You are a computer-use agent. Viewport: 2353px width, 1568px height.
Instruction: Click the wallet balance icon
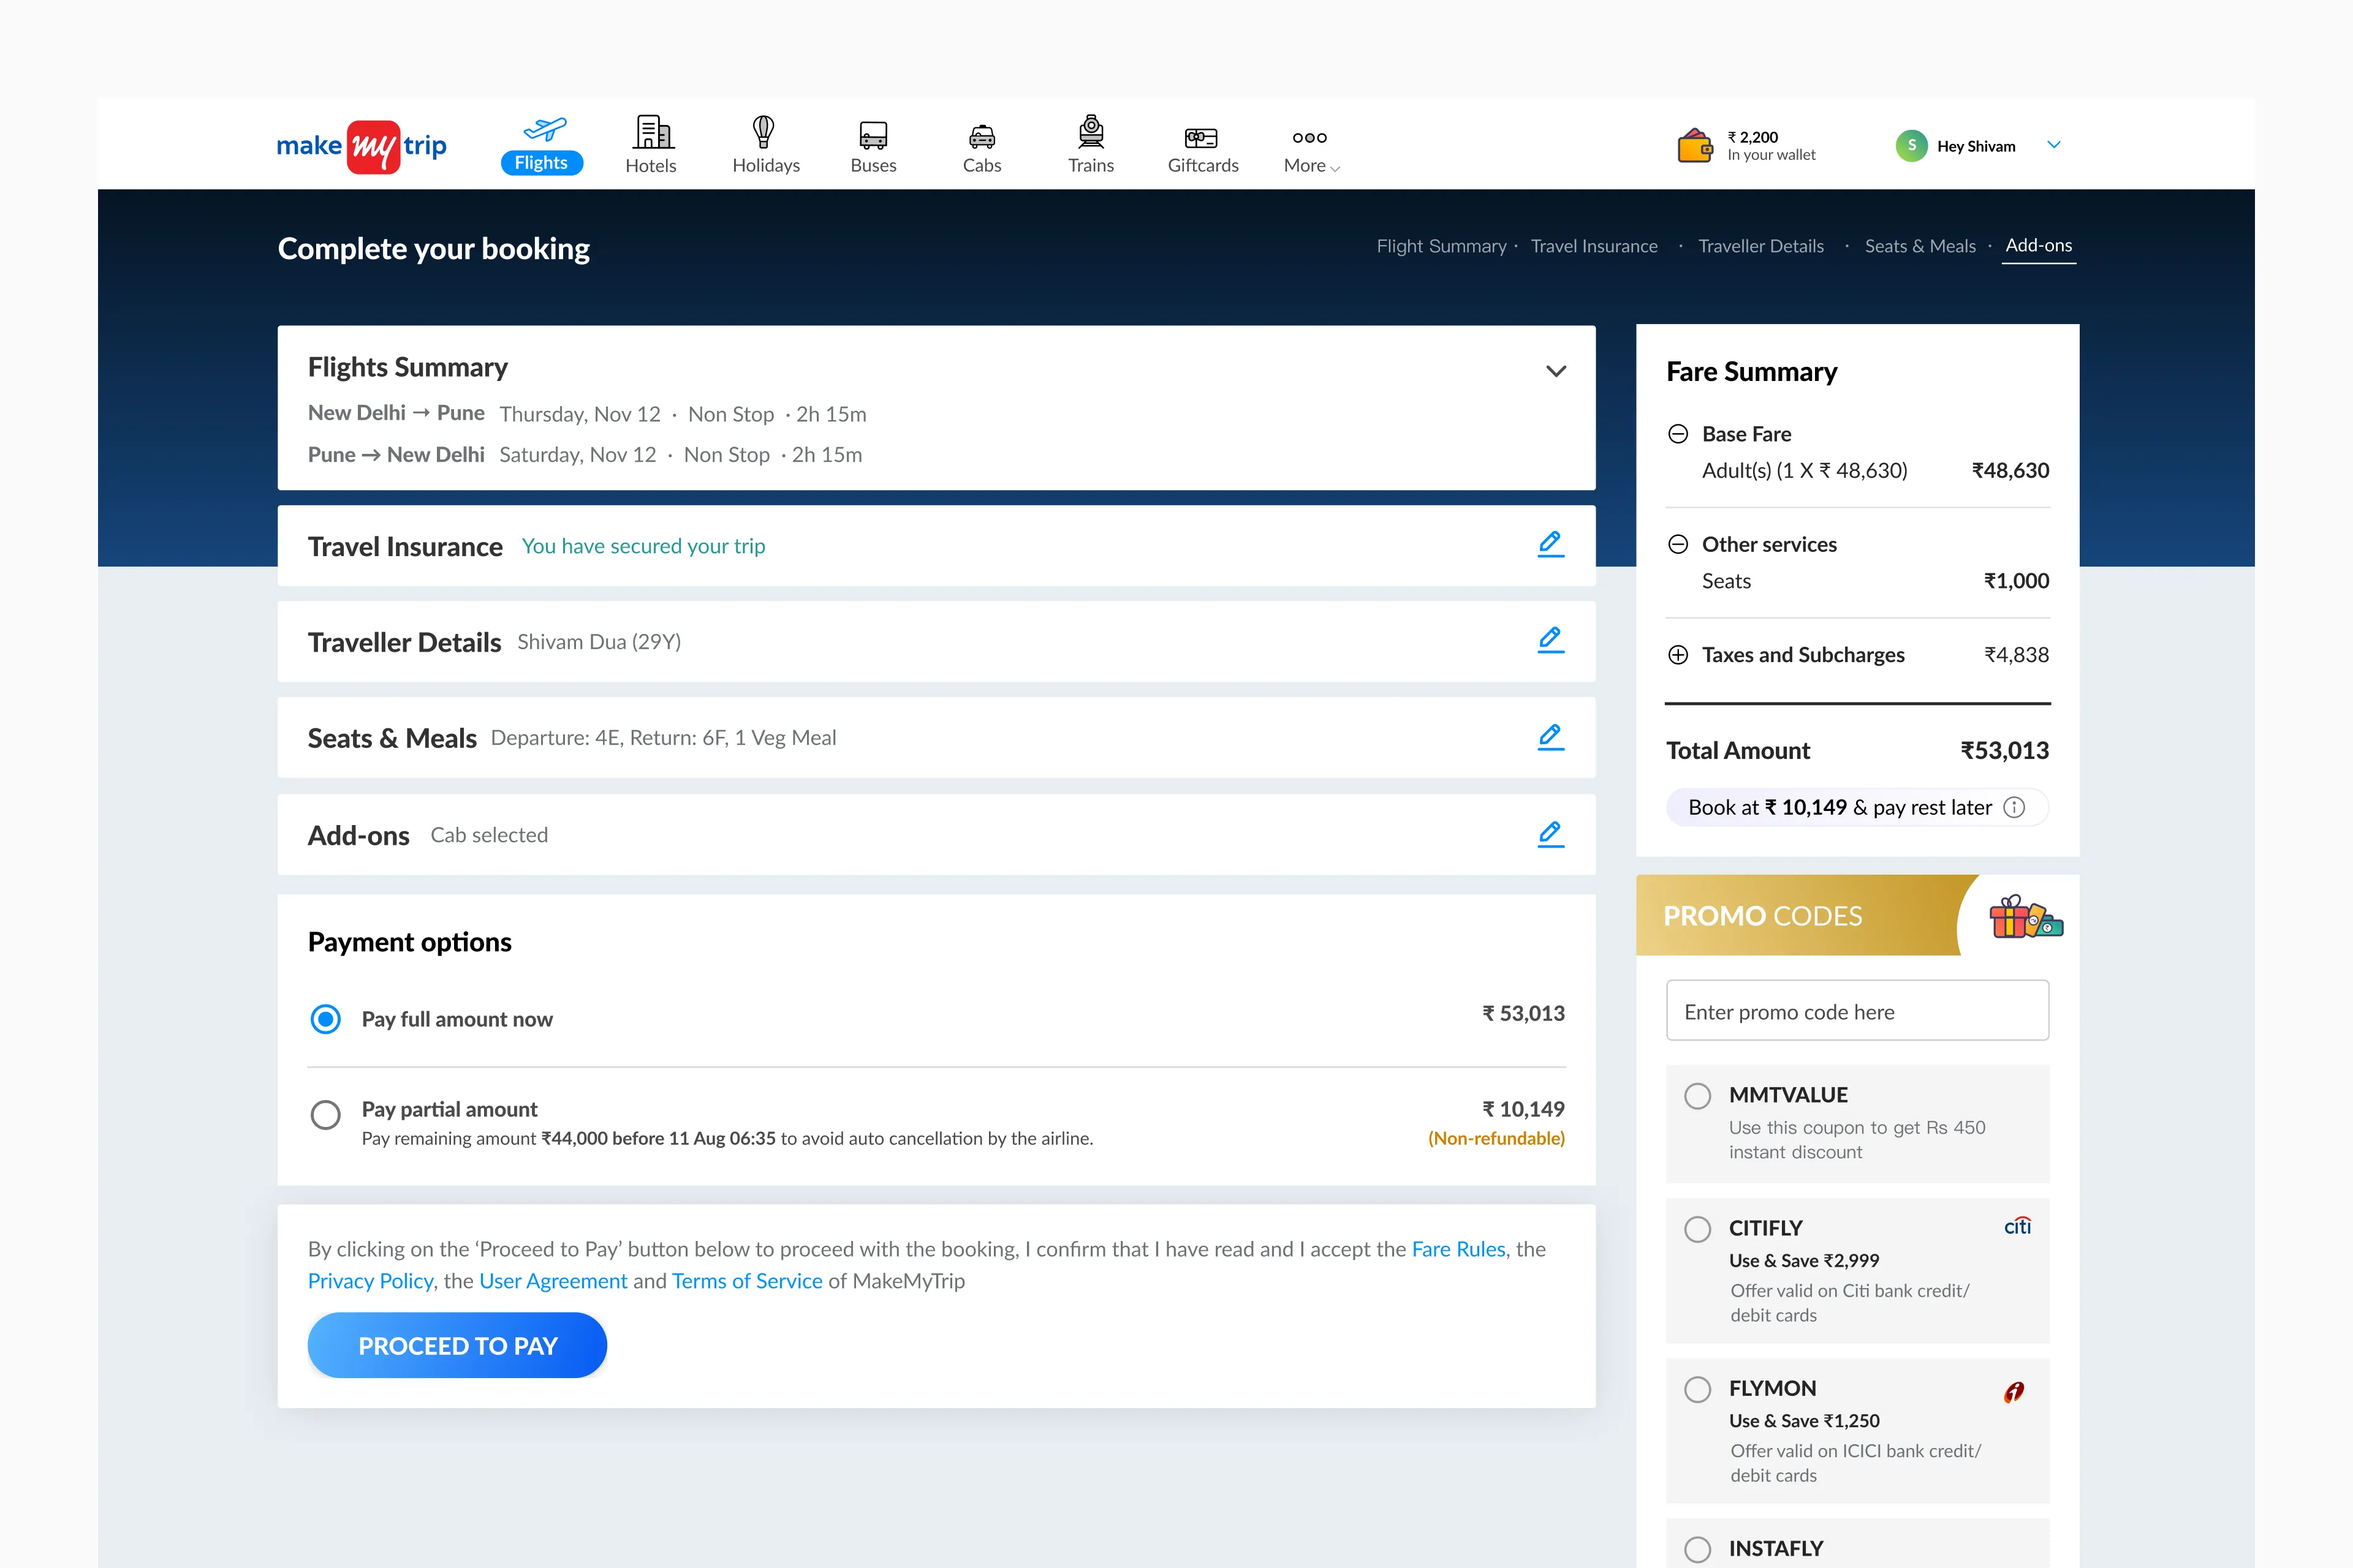pyautogui.click(x=1695, y=146)
